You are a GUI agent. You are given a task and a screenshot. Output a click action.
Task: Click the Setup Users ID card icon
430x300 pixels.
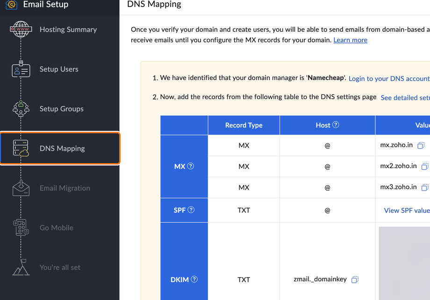tap(21, 69)
